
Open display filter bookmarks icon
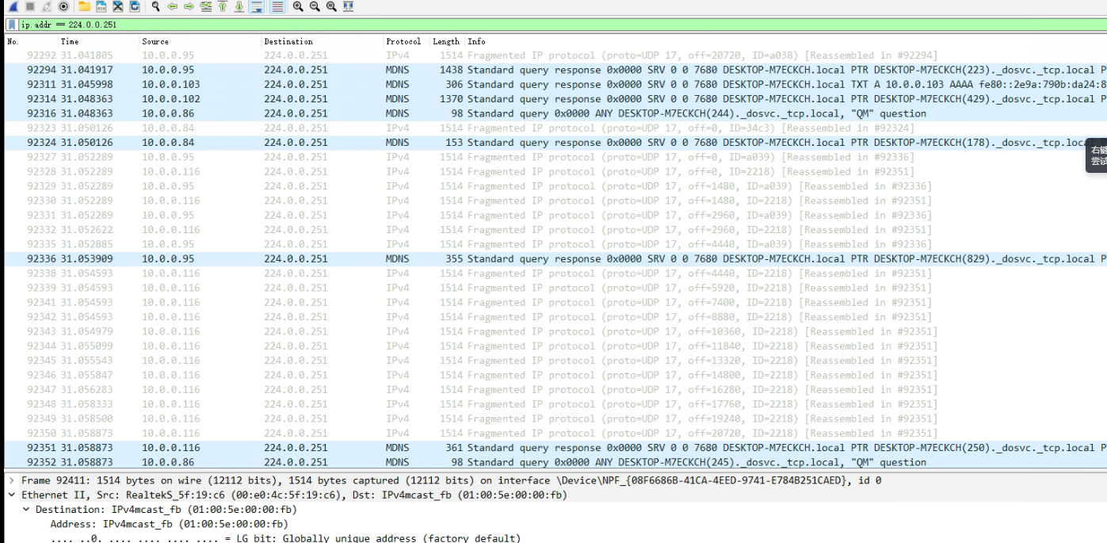(x=12, y=25)
